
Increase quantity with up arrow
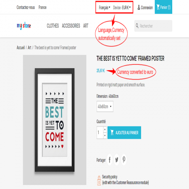[x=105, y=129]
